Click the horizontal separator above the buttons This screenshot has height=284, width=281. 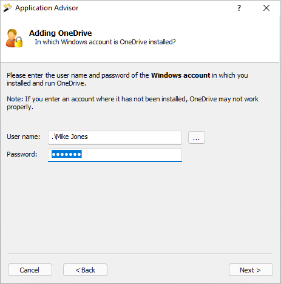[140, 254]
